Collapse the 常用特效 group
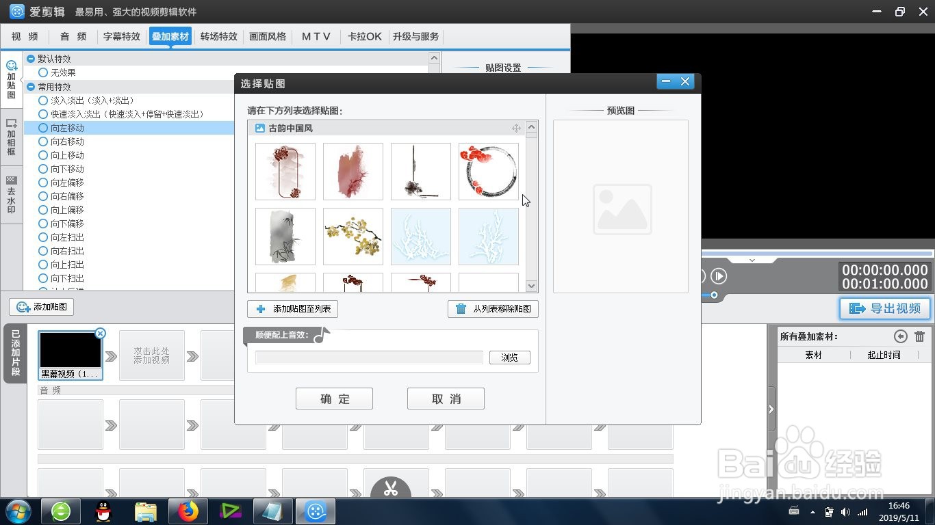 tap(30, 87)
